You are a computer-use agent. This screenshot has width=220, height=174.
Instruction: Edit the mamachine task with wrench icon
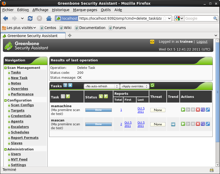click(208, 110)
